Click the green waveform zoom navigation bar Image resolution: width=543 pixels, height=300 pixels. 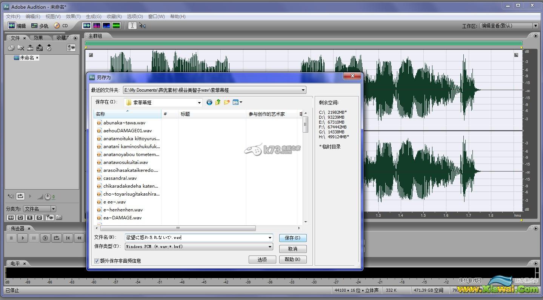click(x=304, y=43)
